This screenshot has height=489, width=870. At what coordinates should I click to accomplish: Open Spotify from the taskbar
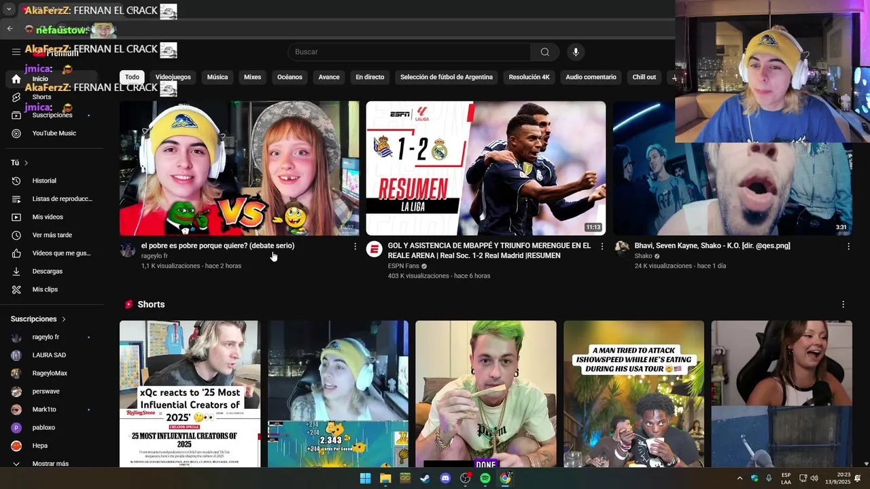click(485, 478)
